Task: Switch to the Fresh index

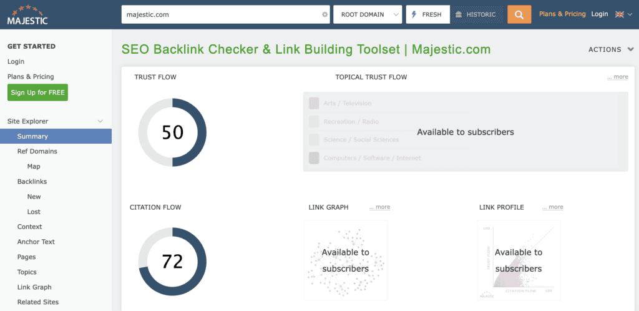Action: coord(427,14)
